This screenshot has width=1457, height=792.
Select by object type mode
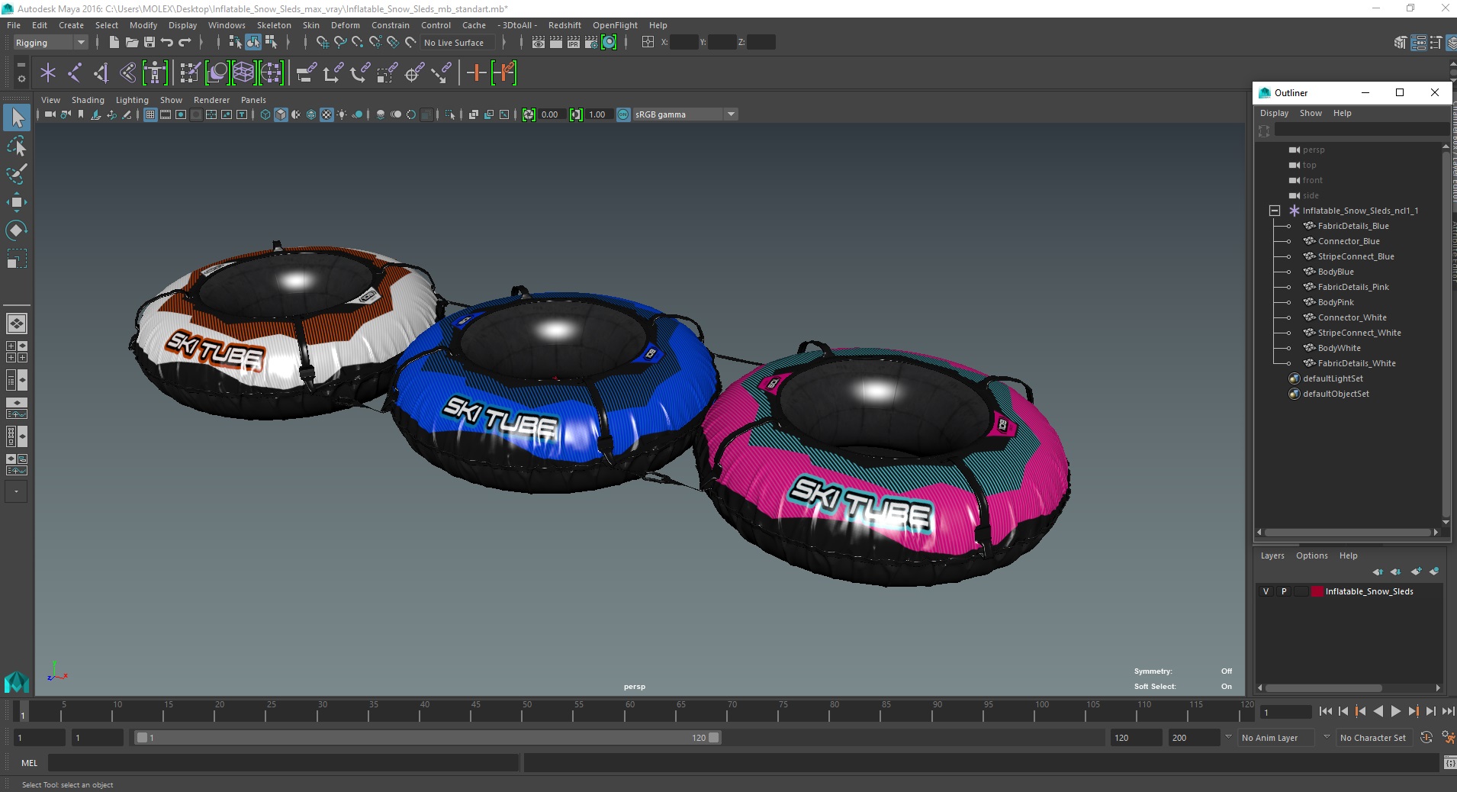tap(253, 43)
